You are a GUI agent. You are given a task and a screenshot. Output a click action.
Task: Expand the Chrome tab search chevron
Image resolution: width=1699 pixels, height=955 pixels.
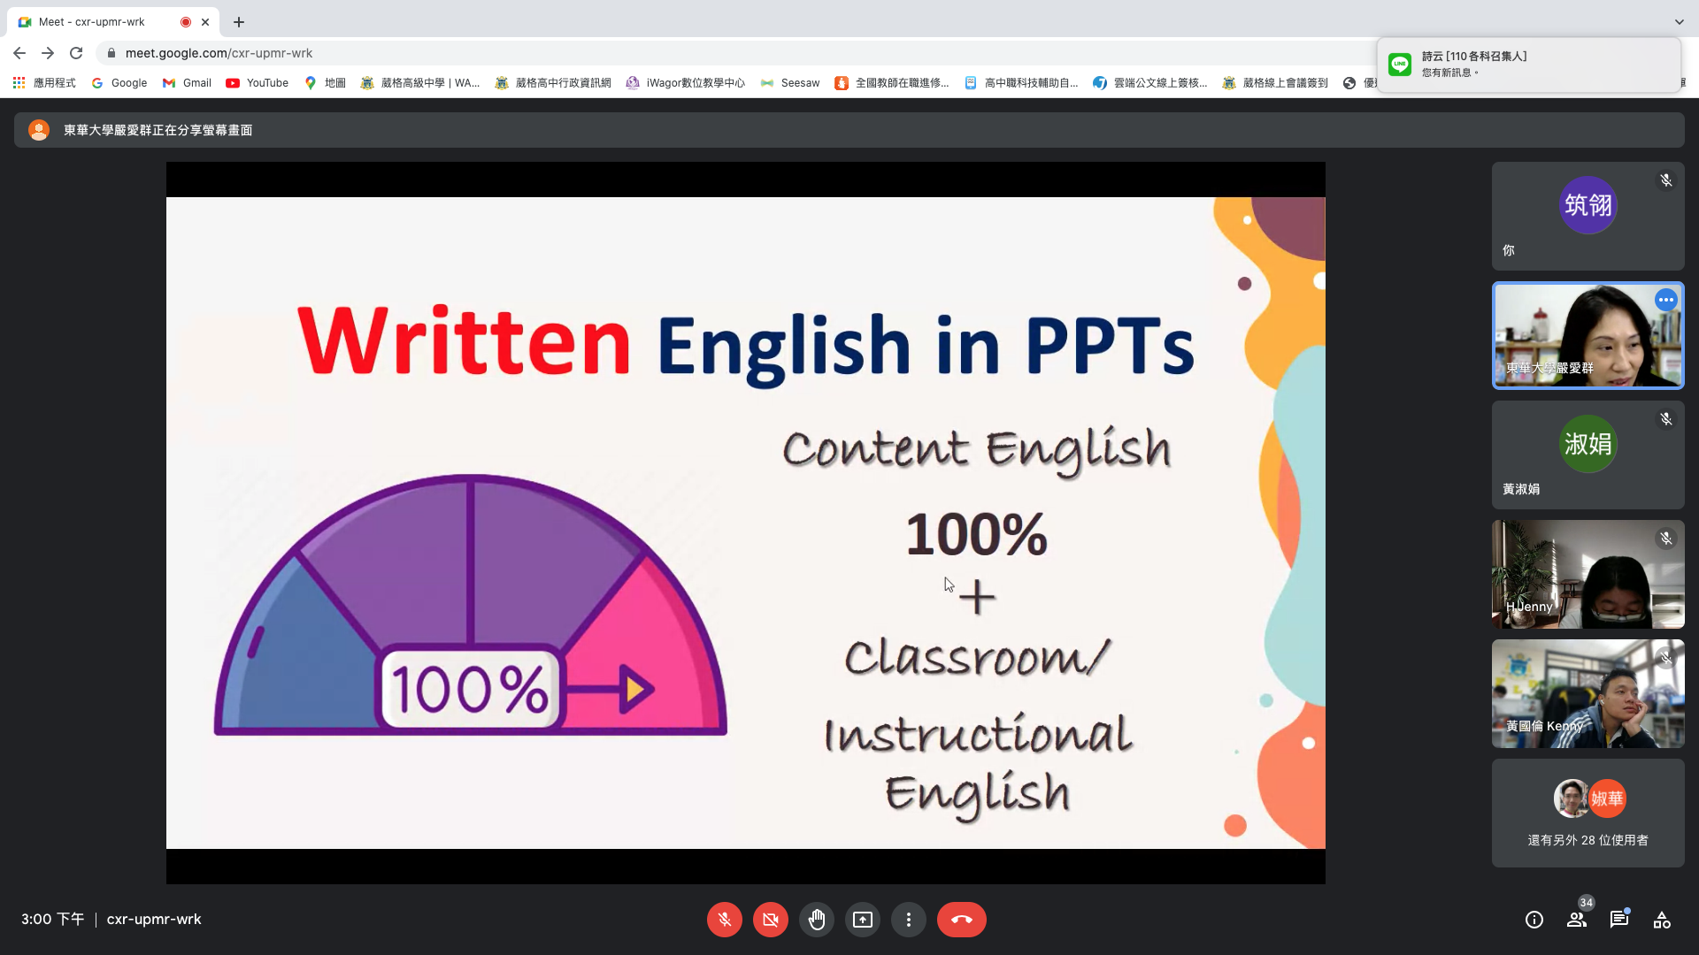click(x=1679, y=21)
